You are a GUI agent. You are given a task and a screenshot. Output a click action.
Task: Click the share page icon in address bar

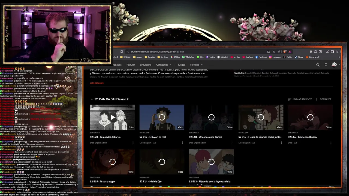click(279, 52)
